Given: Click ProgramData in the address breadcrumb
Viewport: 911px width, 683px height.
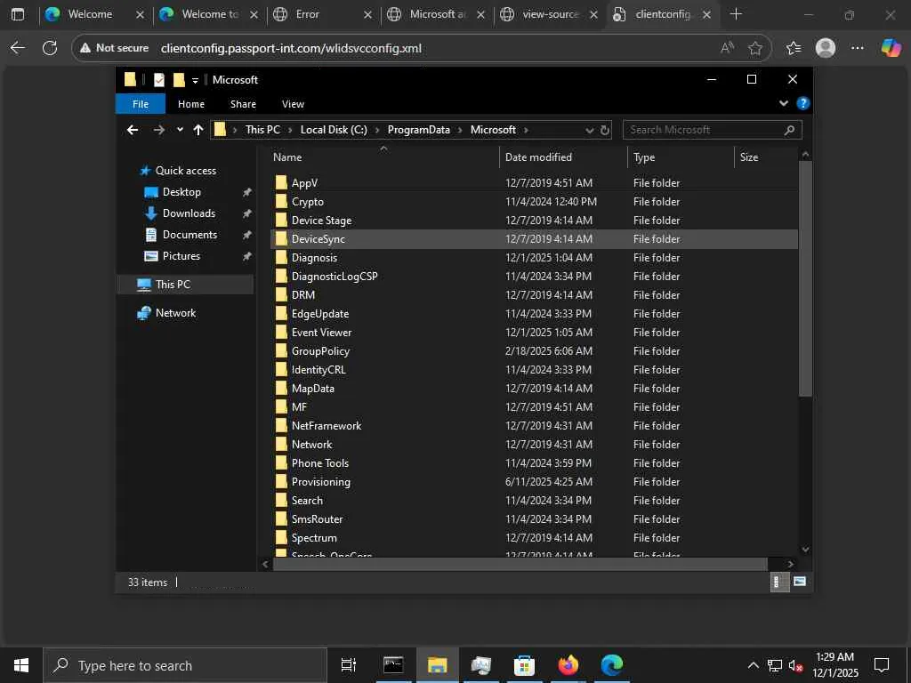Looking at the screenshot, I should tap(419, 130).
